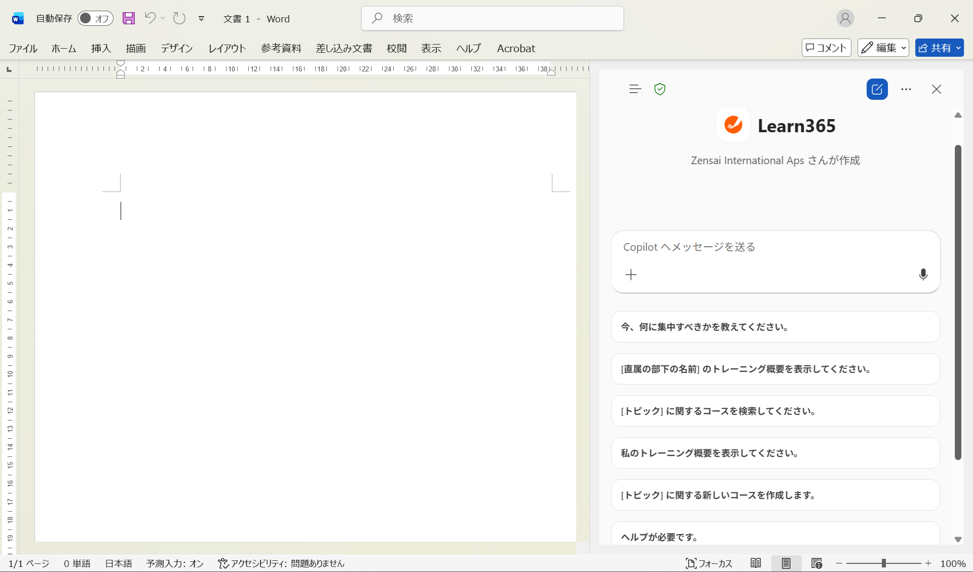
Task: Open the ファイル menu
Action: coord(23,48)
